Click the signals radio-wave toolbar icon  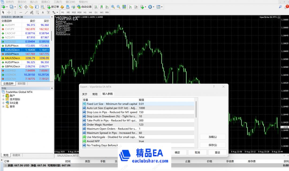(x=73, y=7)
